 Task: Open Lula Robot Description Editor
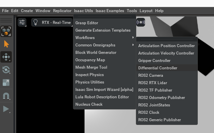[x=105, y=97]
